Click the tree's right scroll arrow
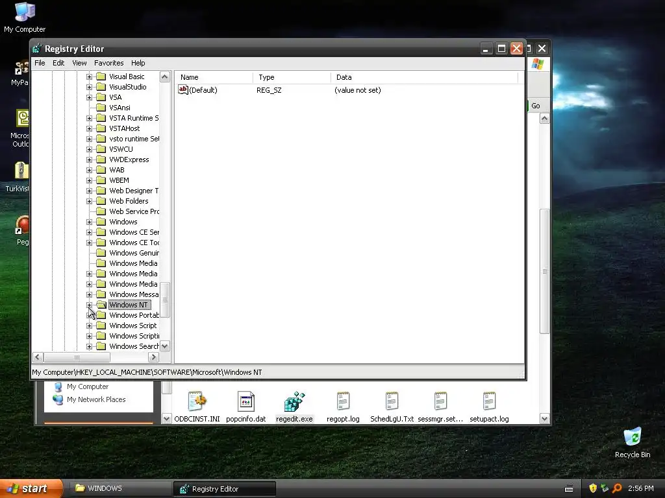This screenshot has height=498, width=665. click(x=153, y=357)
